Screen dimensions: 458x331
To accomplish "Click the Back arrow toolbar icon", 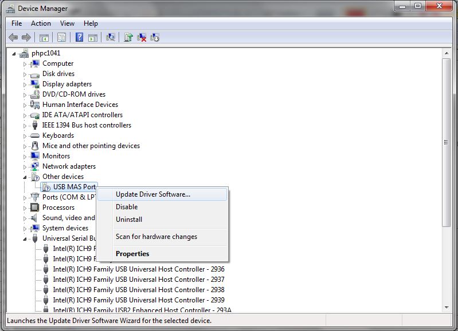I will 13,37.
